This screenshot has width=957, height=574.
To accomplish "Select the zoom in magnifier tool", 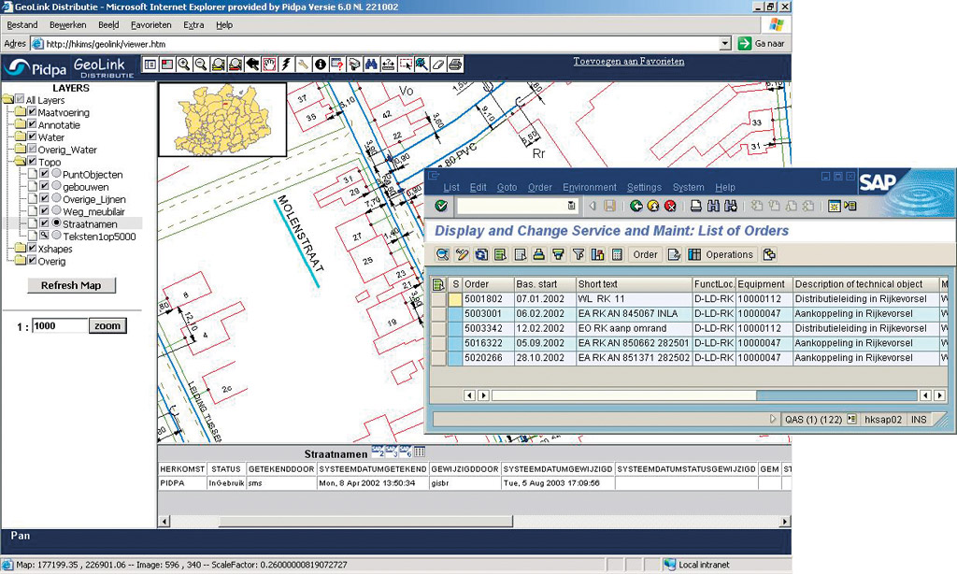I will (x=183, y=65).
